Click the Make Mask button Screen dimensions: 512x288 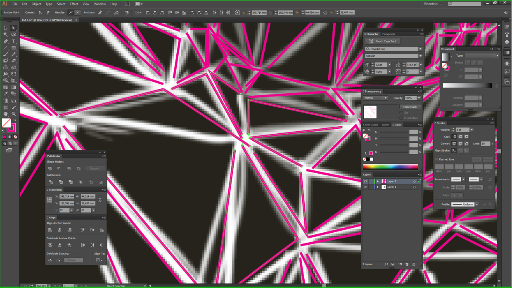tap(410, 107)
